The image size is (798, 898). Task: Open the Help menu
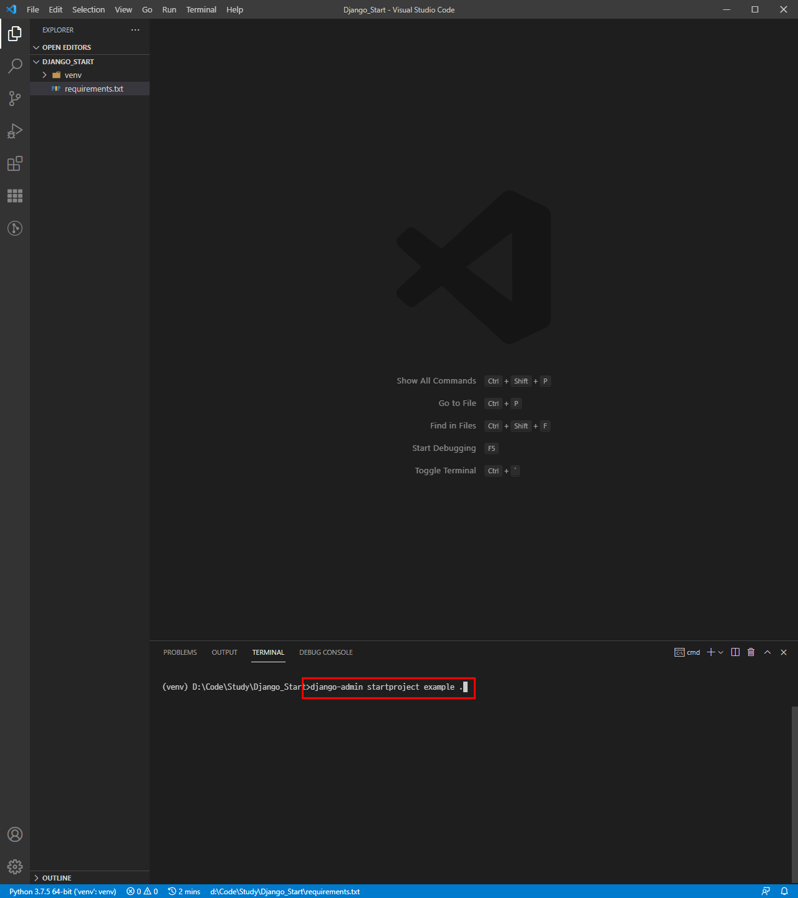pyautogui.click(x=235, y=9)
